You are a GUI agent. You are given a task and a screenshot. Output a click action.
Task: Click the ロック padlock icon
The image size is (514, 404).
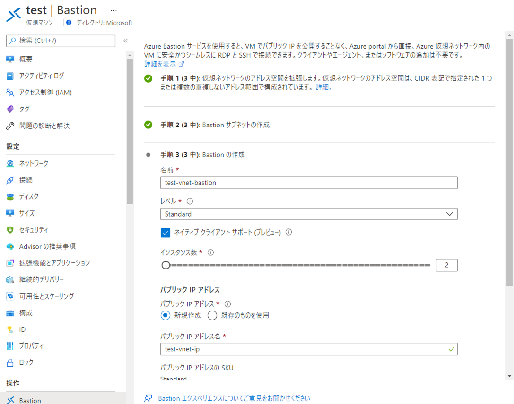pyautogui.click(x=10, y=363)
